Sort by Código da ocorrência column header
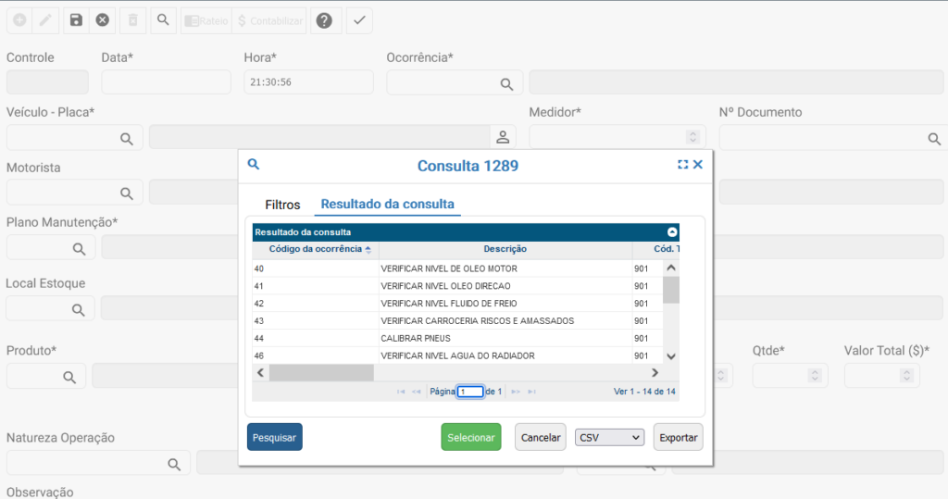The width and height of the screenshot is (948, 499). point(316,249)
